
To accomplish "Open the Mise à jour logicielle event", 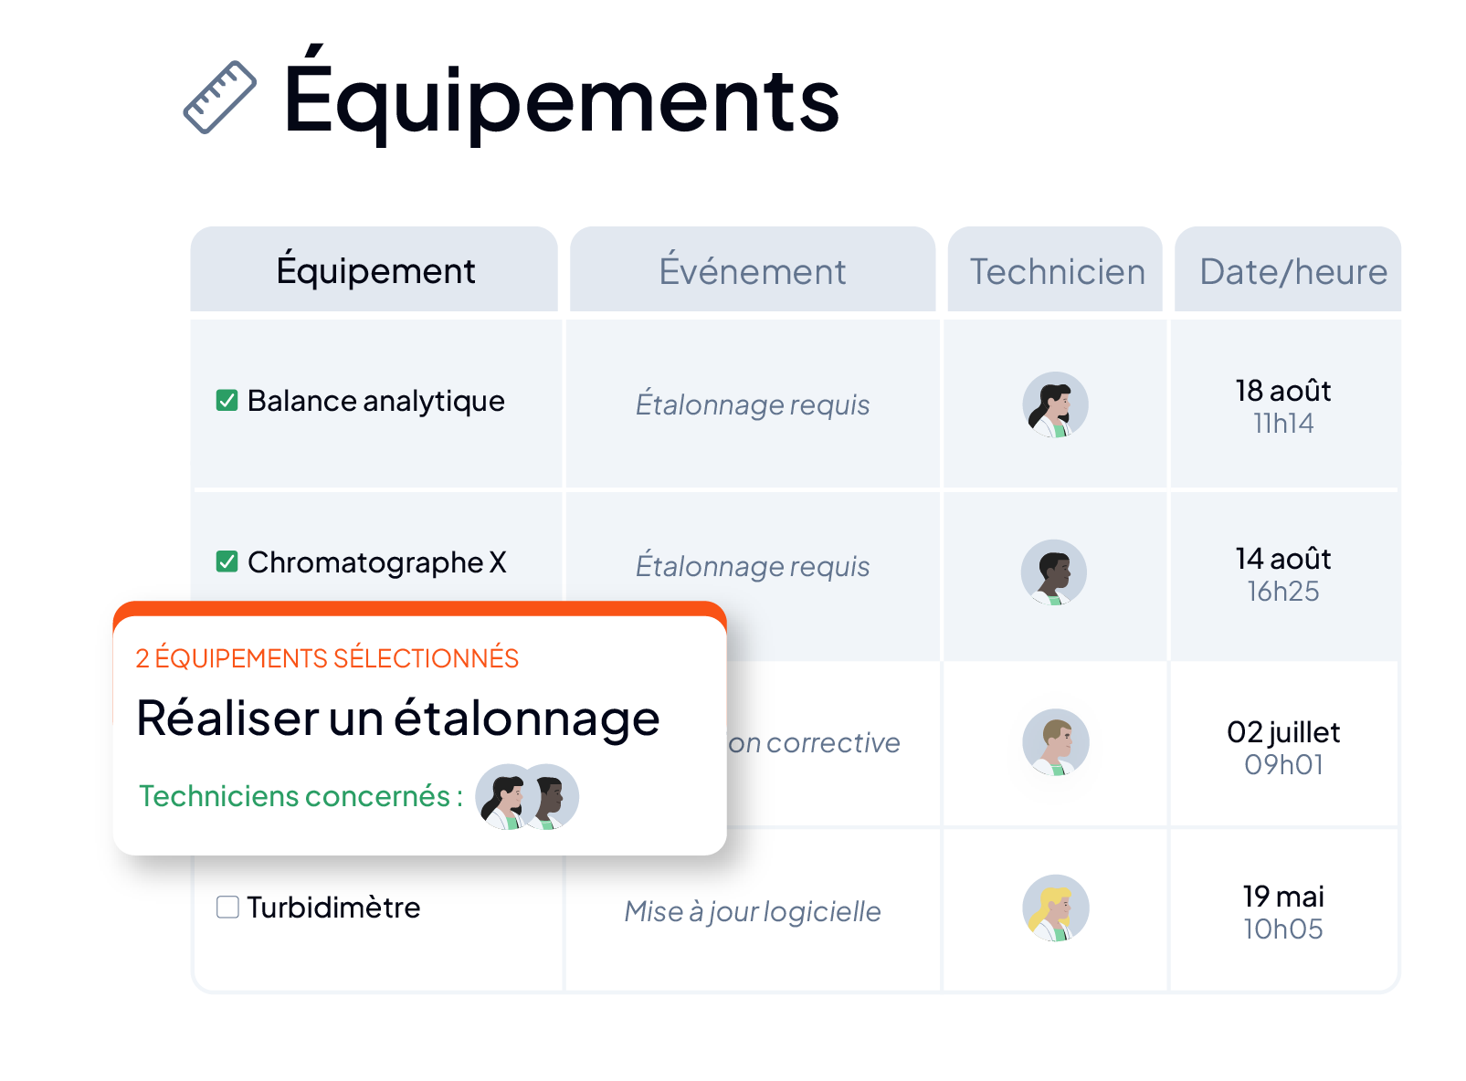I will (x=753, y=911).
